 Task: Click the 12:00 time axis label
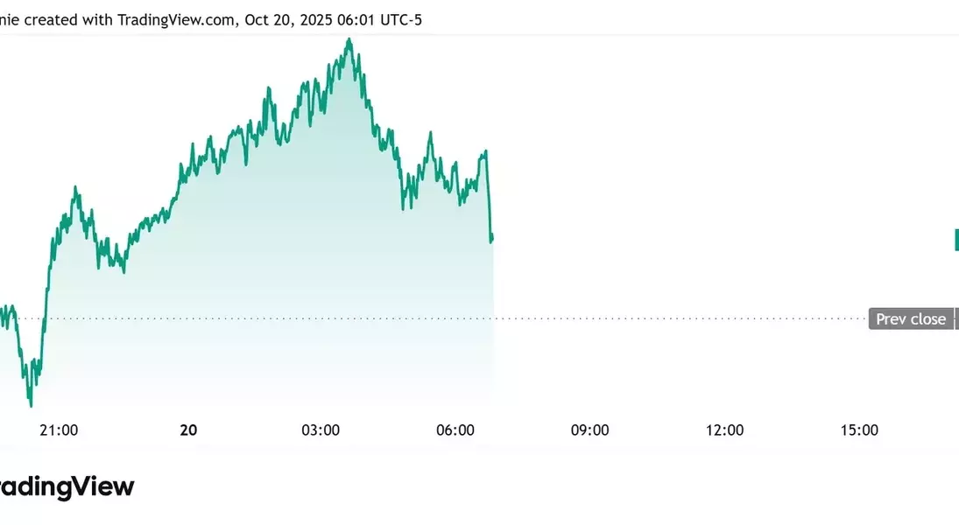(x=724, y=430)
